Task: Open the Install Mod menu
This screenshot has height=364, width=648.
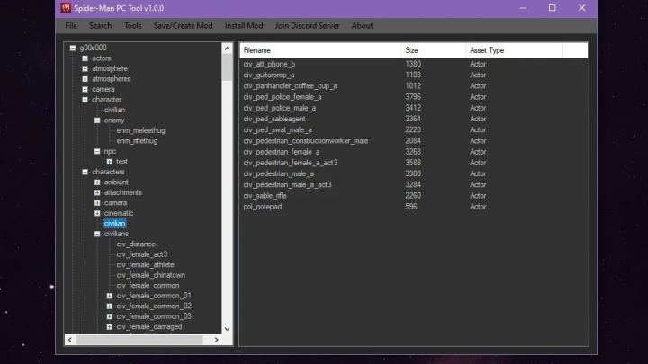Action: 244,25
